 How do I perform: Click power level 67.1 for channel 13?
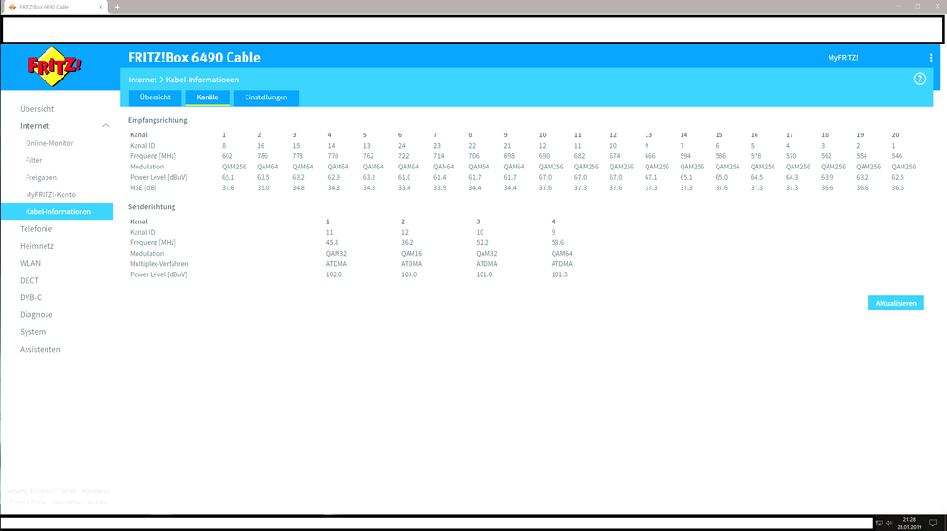click(x=650, y=177)
